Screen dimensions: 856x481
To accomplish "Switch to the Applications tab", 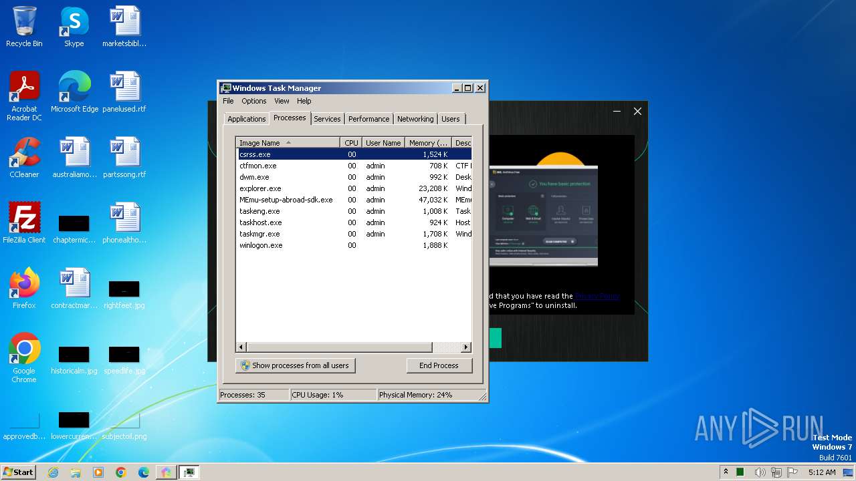I will [x=247, y=119].
